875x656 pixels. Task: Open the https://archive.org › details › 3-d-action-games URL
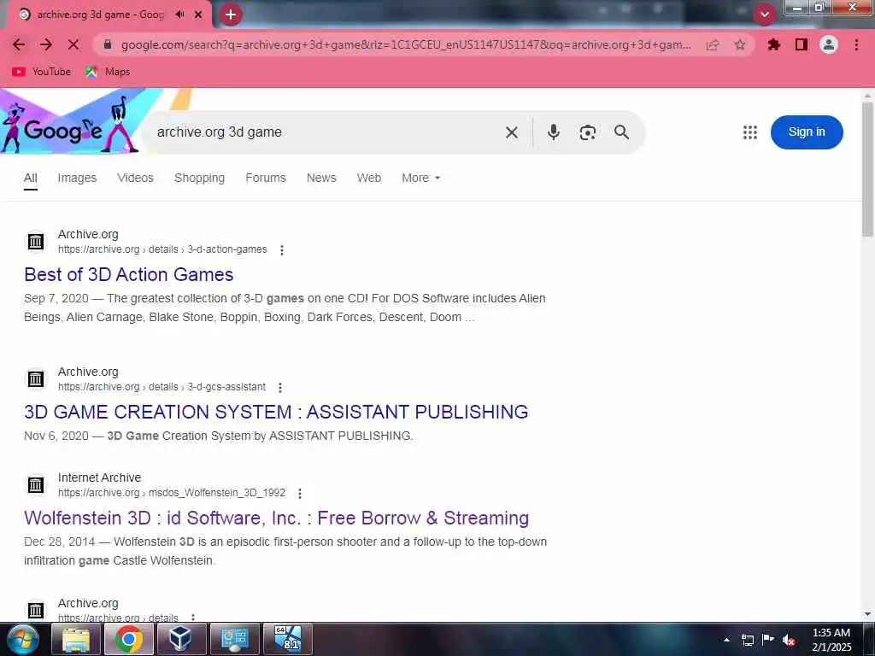(x=162, y=249)
